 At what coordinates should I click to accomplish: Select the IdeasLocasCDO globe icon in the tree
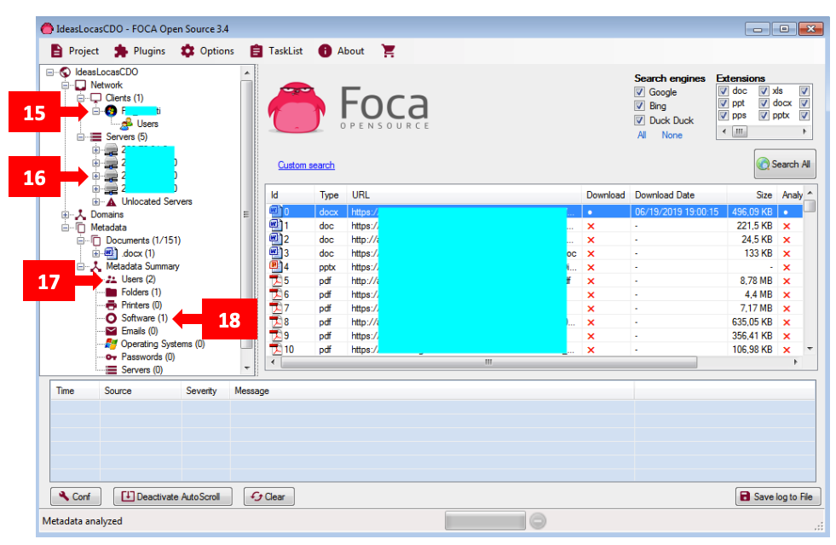(66, 72)
